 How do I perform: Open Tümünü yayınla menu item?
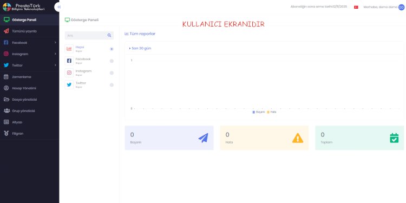30,31
